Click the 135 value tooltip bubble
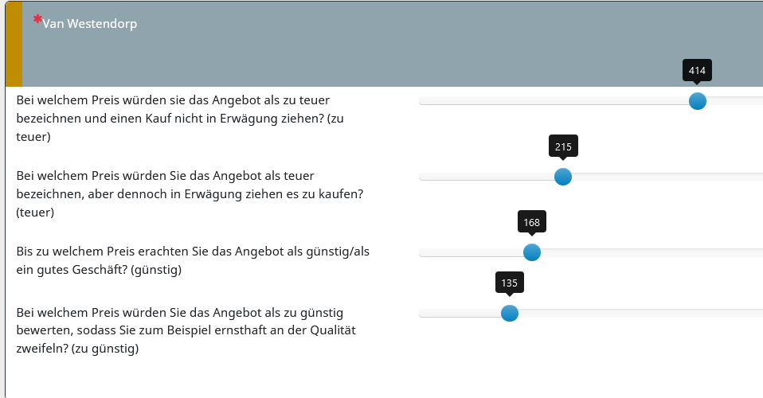The width and height of the screenshot is (763, 398). 510,283
